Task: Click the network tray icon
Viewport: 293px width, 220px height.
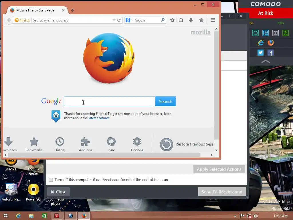Action: (x=249, y=216)
